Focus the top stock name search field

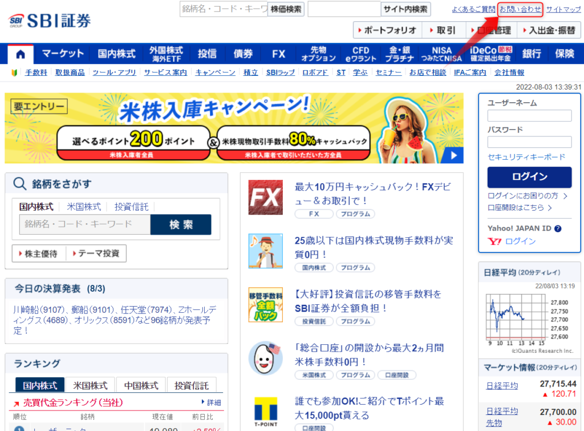[x=224, y=9]
